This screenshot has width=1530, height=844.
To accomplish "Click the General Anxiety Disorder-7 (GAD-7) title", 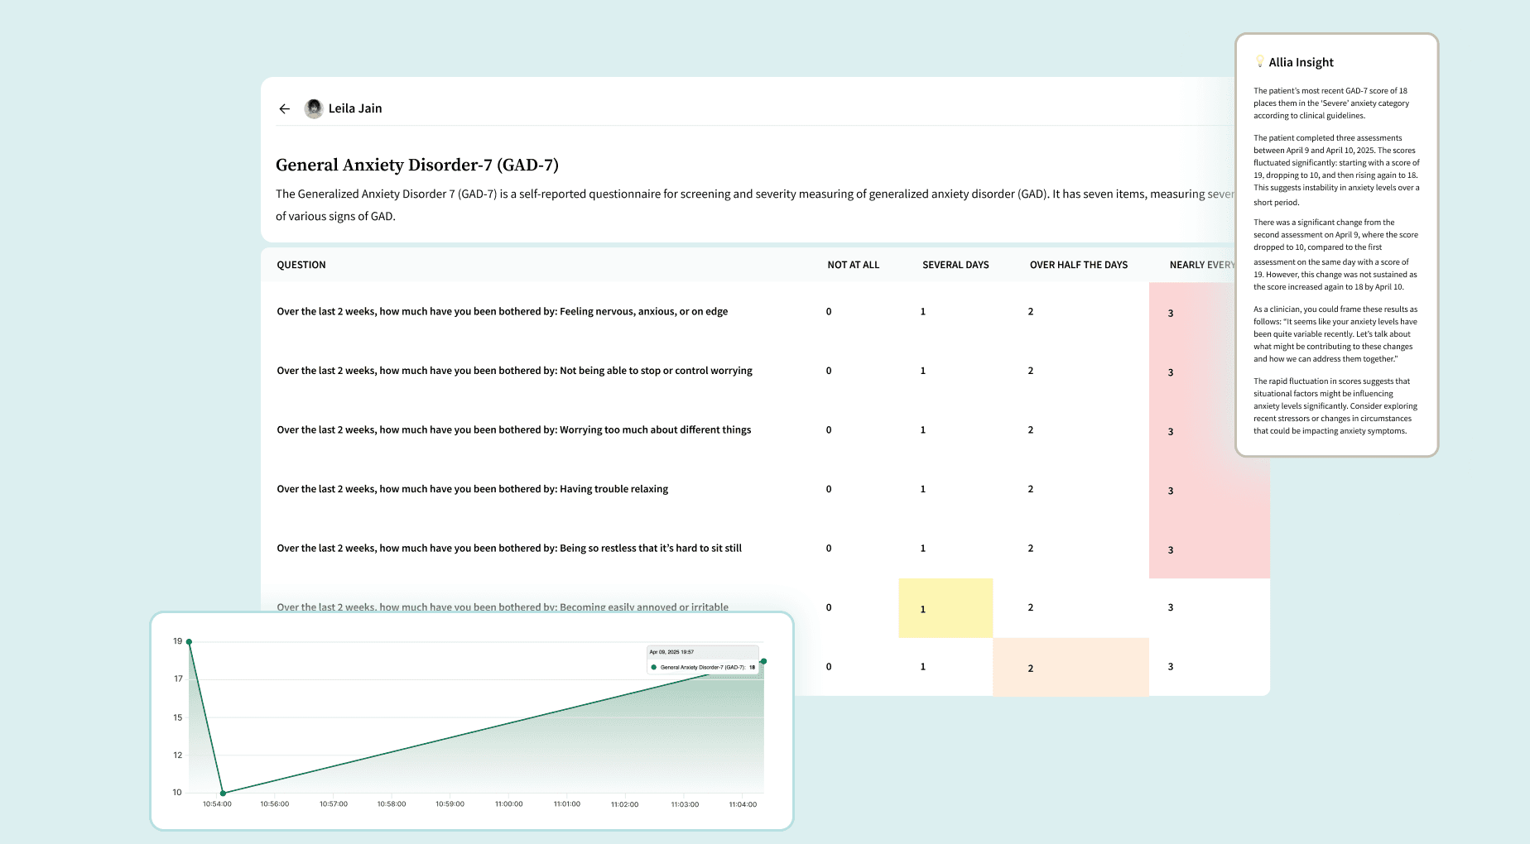I will coord(417,165).
